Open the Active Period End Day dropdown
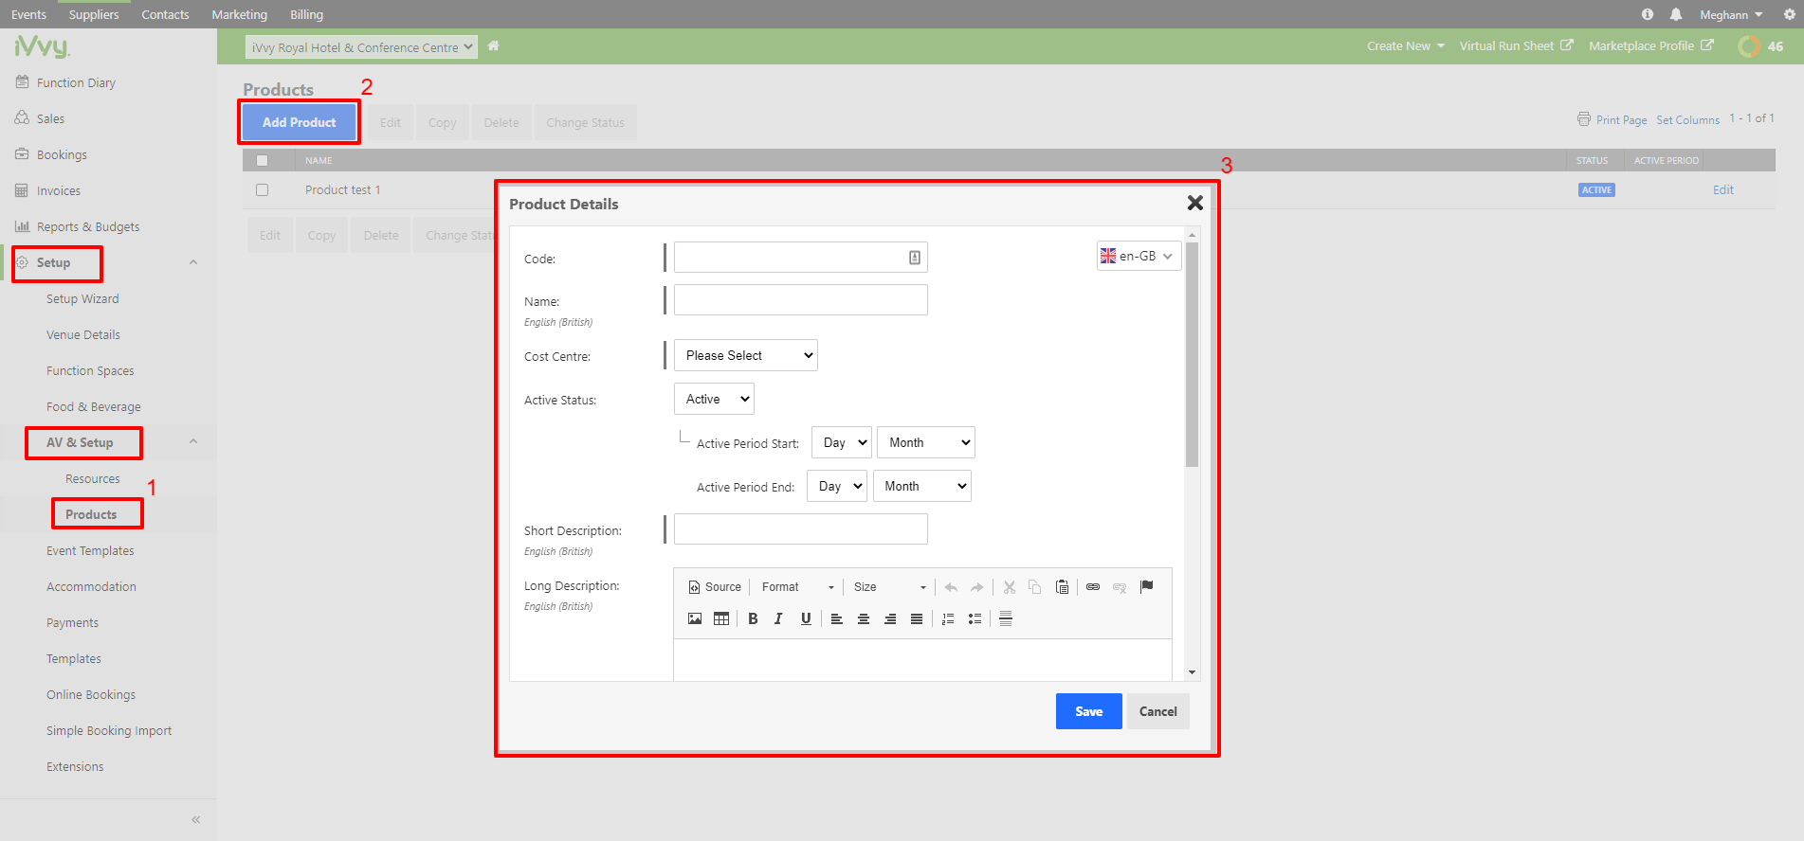This screenshot has width=1804, height=841. [837, 486]
